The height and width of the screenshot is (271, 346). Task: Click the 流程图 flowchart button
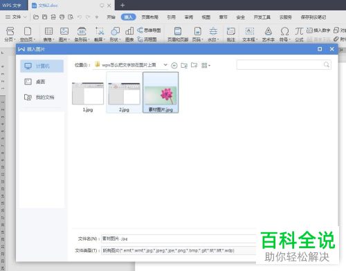(x=147, y=39)
